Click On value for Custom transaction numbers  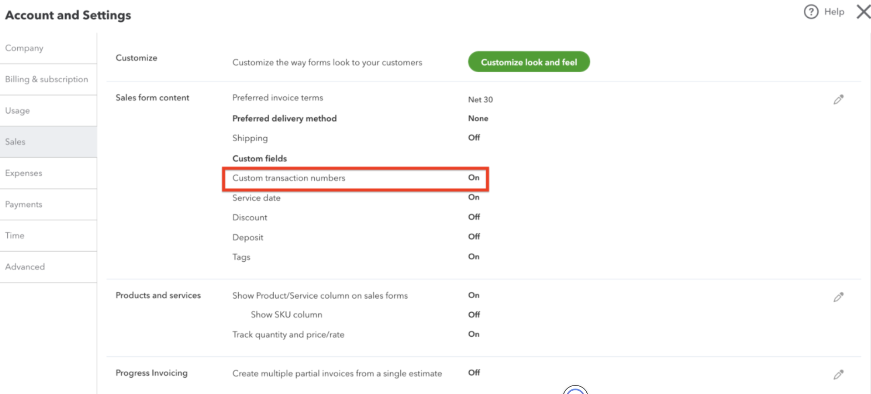473,178
